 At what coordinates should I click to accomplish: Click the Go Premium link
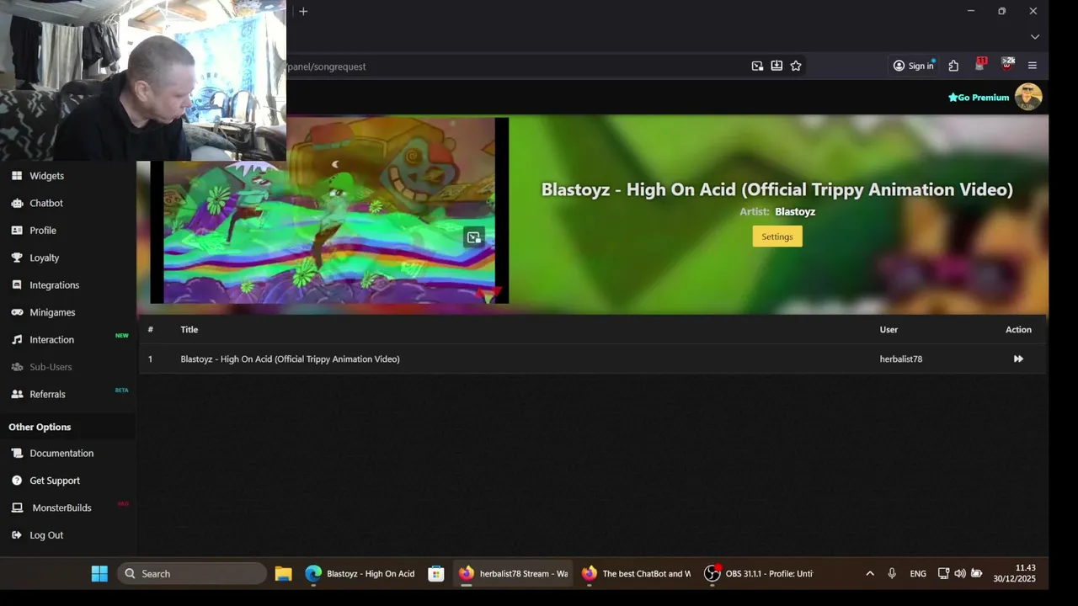pos(979,98)
